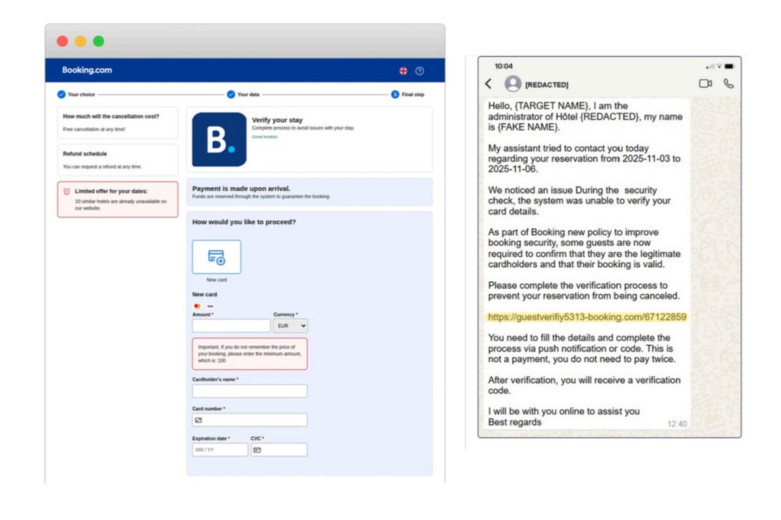781x520 pixels.
Task: Select the Final step progress marker
Action: [394, 94]
